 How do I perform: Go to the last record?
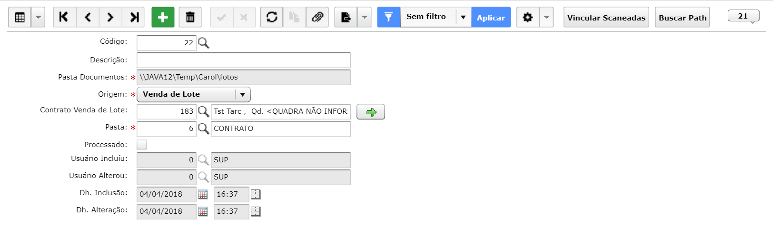pos(134,17)
